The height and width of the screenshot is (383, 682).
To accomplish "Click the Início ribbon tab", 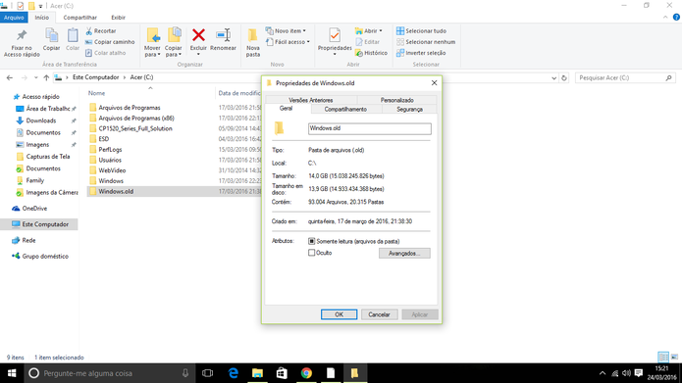I will 42,18.
